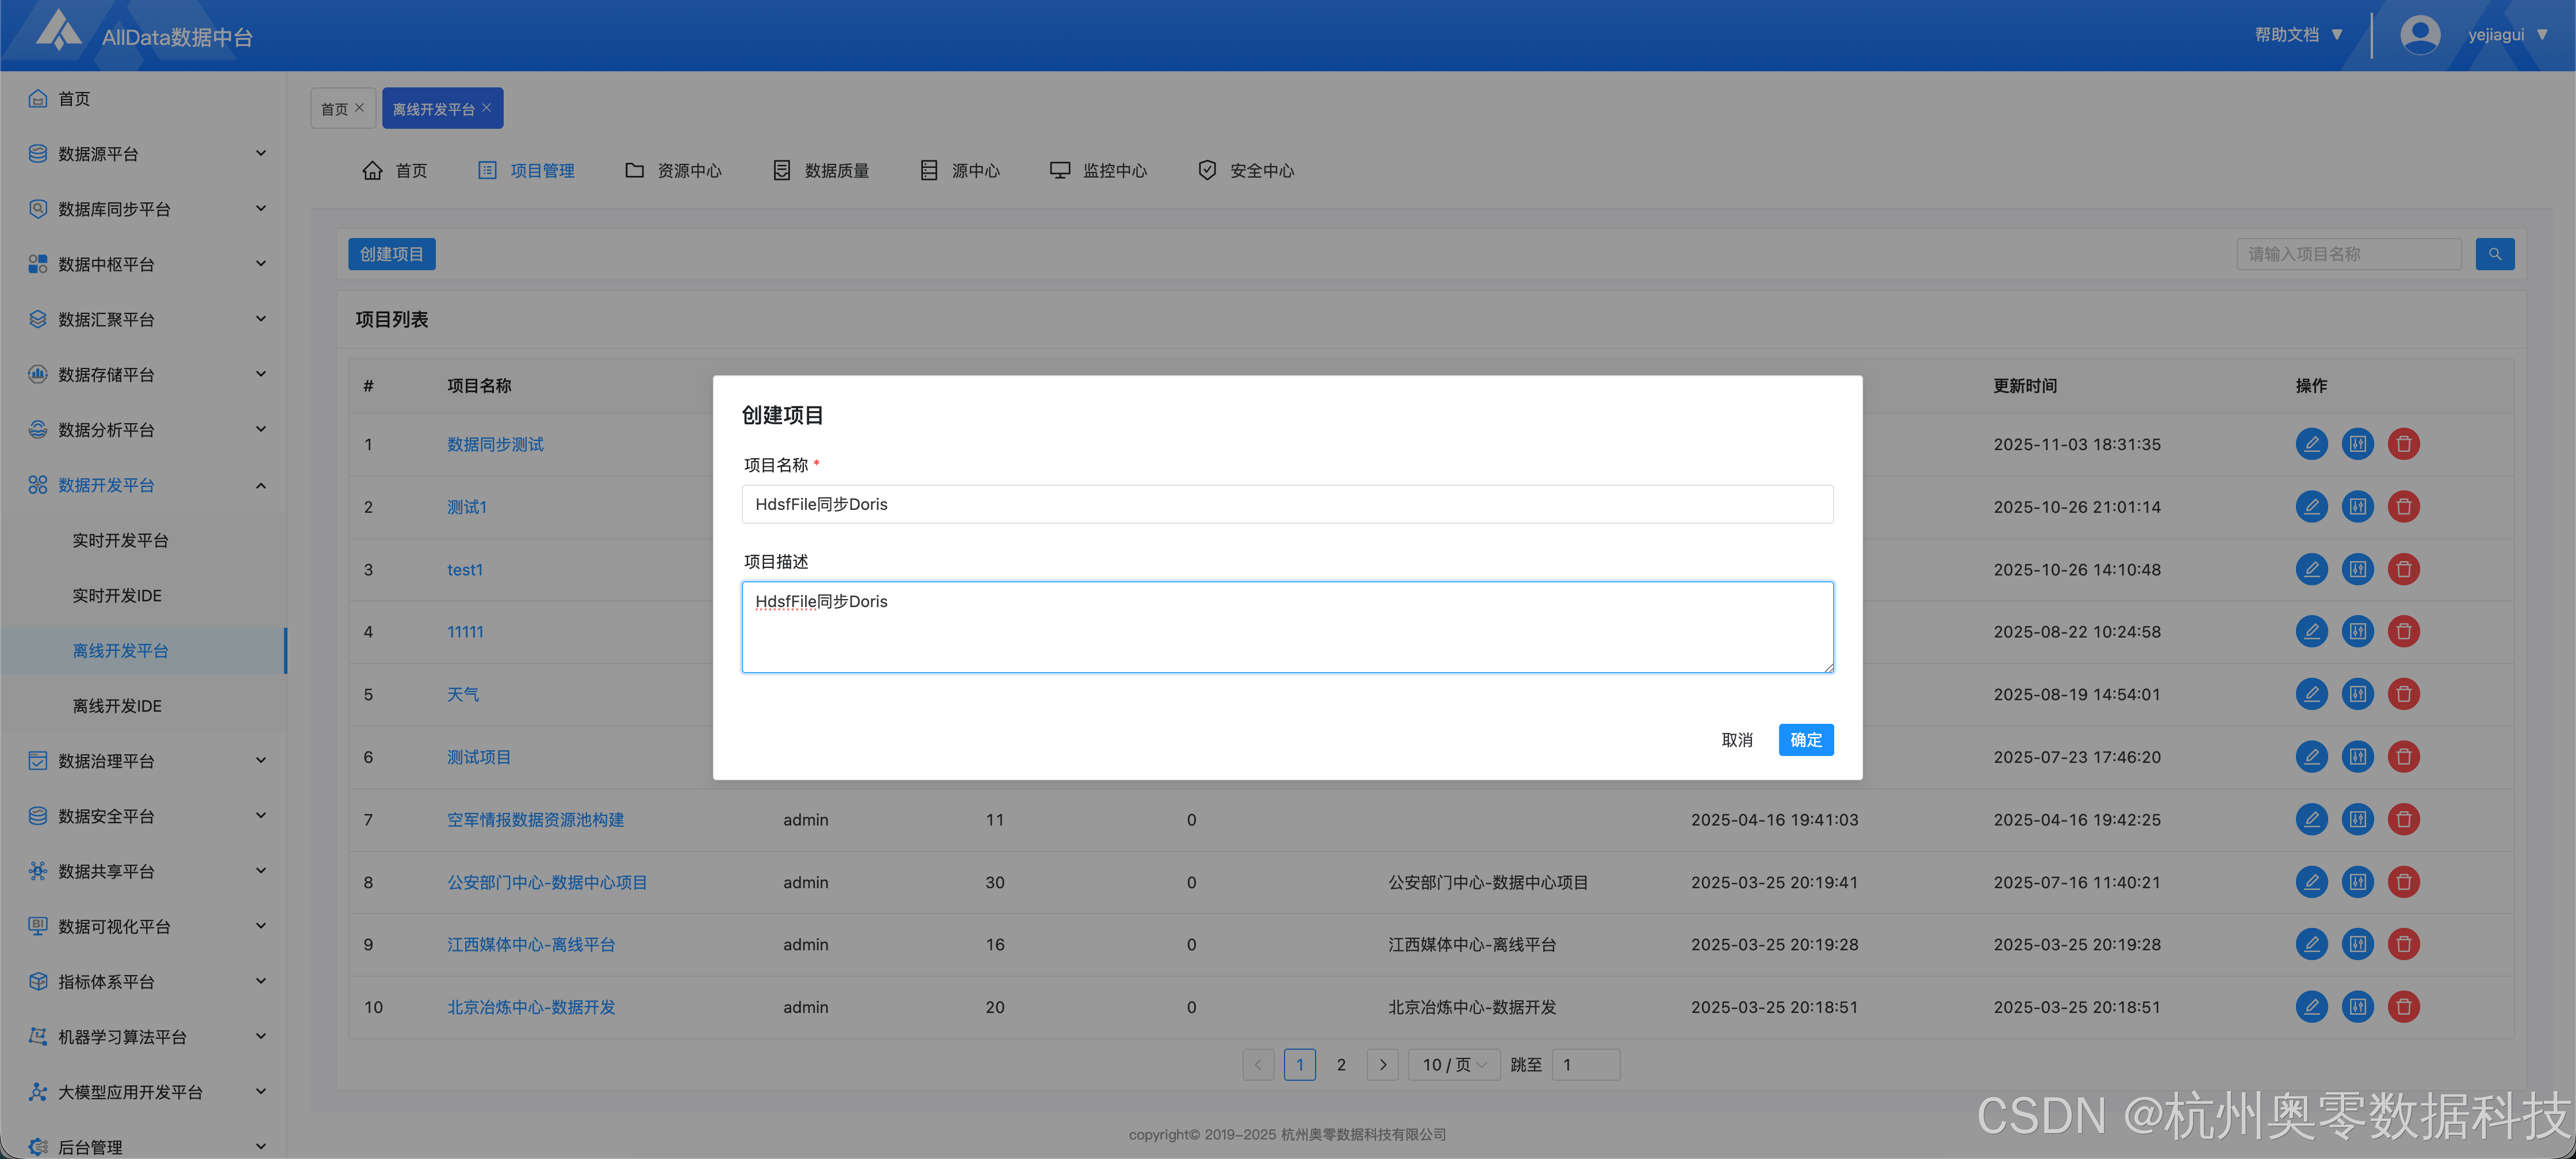Click edit pencil icon for row 10
The height and width of the screenshot is (1159, 2576).
tap(2311, 1006)
